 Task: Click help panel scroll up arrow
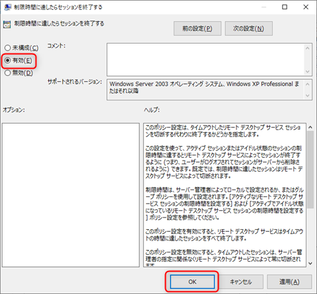point(310,127)
